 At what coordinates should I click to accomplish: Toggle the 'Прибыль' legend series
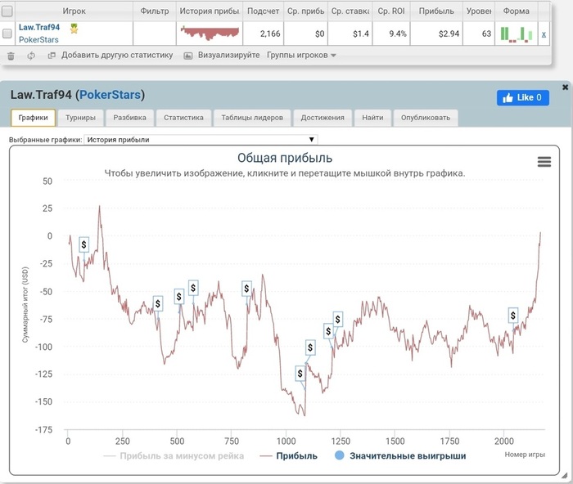[x=289, y=456]
